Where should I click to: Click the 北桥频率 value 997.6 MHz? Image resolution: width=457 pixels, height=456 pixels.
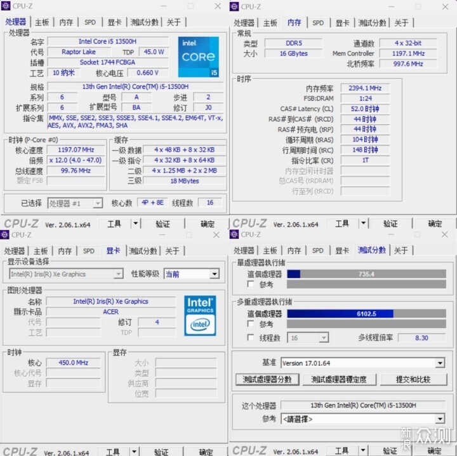(408, 64)
